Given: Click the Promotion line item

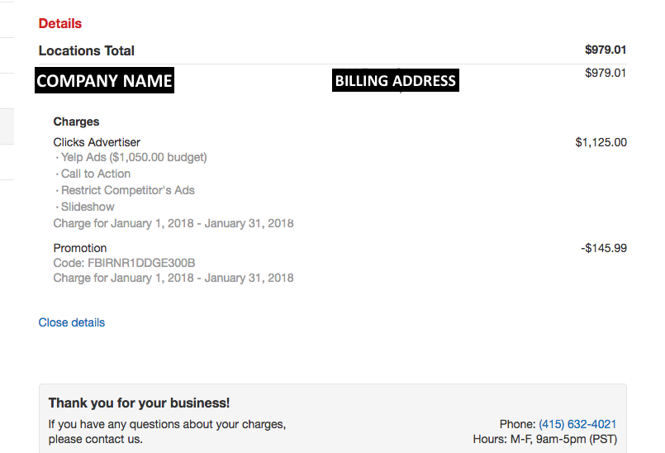Looking at the screenshot, I should [x=80, y=248].
